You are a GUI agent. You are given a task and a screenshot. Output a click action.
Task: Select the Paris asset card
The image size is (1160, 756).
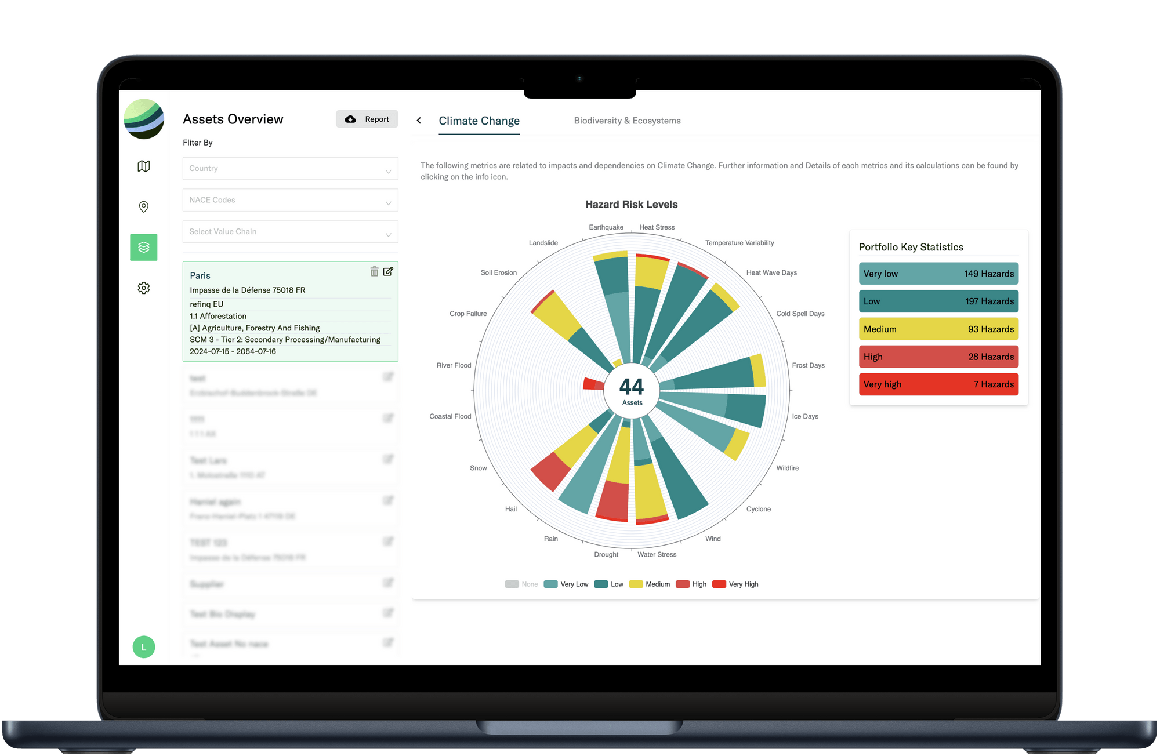click(x=291, y=312)
